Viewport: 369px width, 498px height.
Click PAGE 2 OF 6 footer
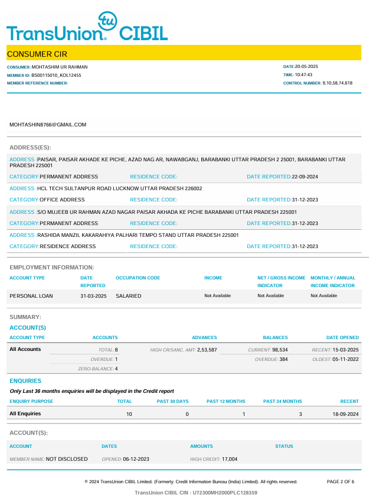341,481
